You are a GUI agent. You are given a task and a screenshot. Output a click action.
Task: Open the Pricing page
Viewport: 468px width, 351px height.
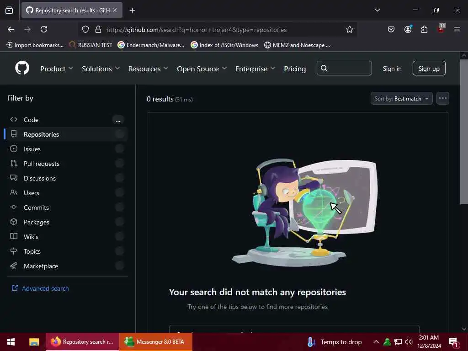click(x=295, y=69)
